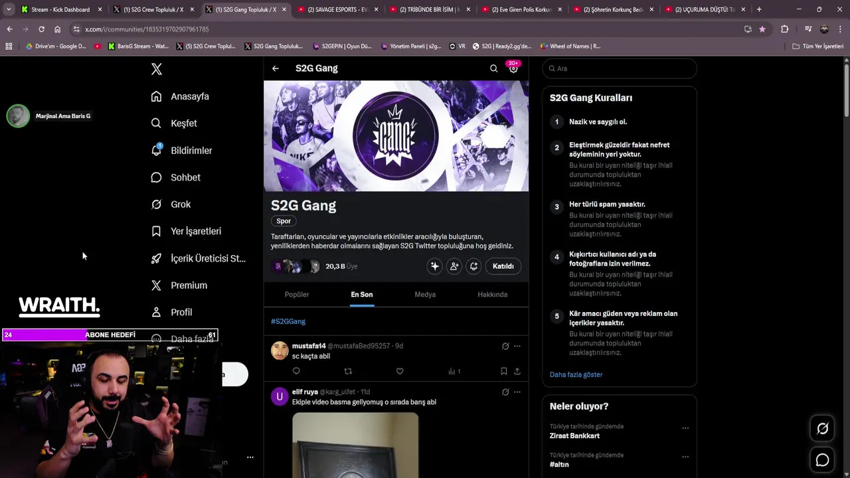The height and width of the screenshot is (478, 850).
Task: Open Profil page from sidebar
Action: pos(171,312)
